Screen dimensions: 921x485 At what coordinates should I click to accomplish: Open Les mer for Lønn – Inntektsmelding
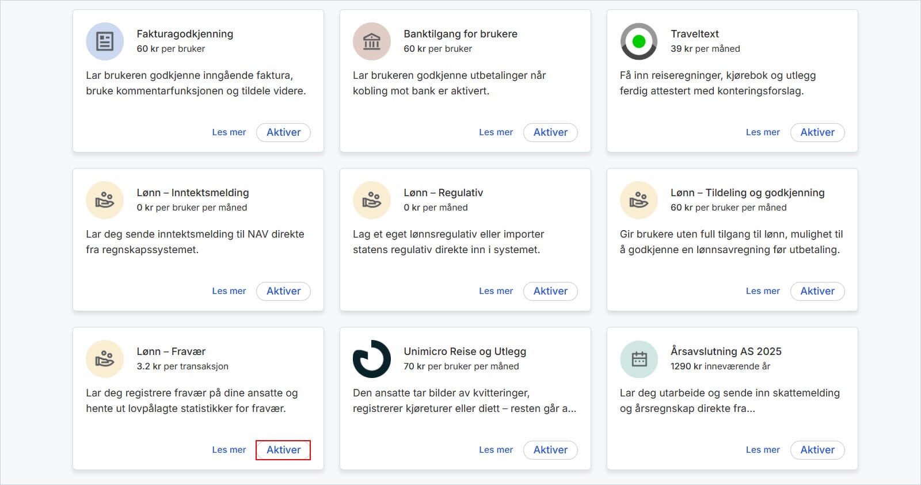click(229, 291)
